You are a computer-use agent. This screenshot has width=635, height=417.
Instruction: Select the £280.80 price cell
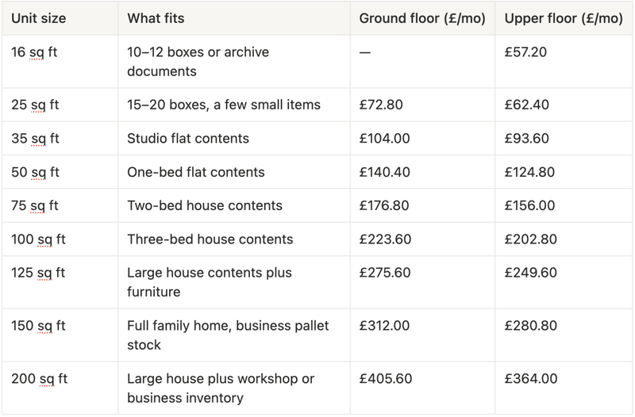click(530, 326)
